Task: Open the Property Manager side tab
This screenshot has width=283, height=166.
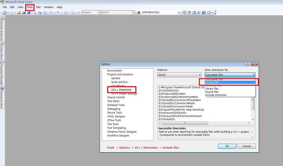Action: pyautogui.click(x=2, y=73)
